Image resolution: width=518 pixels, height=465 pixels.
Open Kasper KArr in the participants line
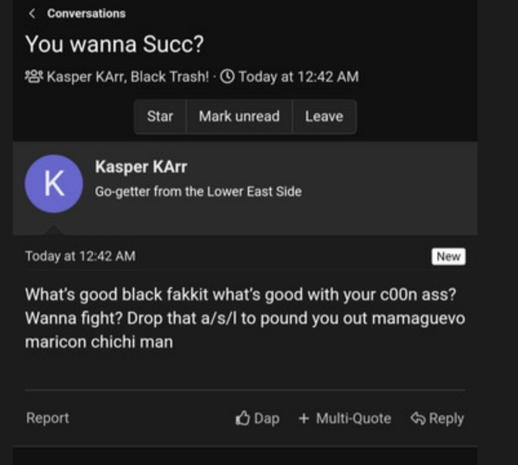85,77
